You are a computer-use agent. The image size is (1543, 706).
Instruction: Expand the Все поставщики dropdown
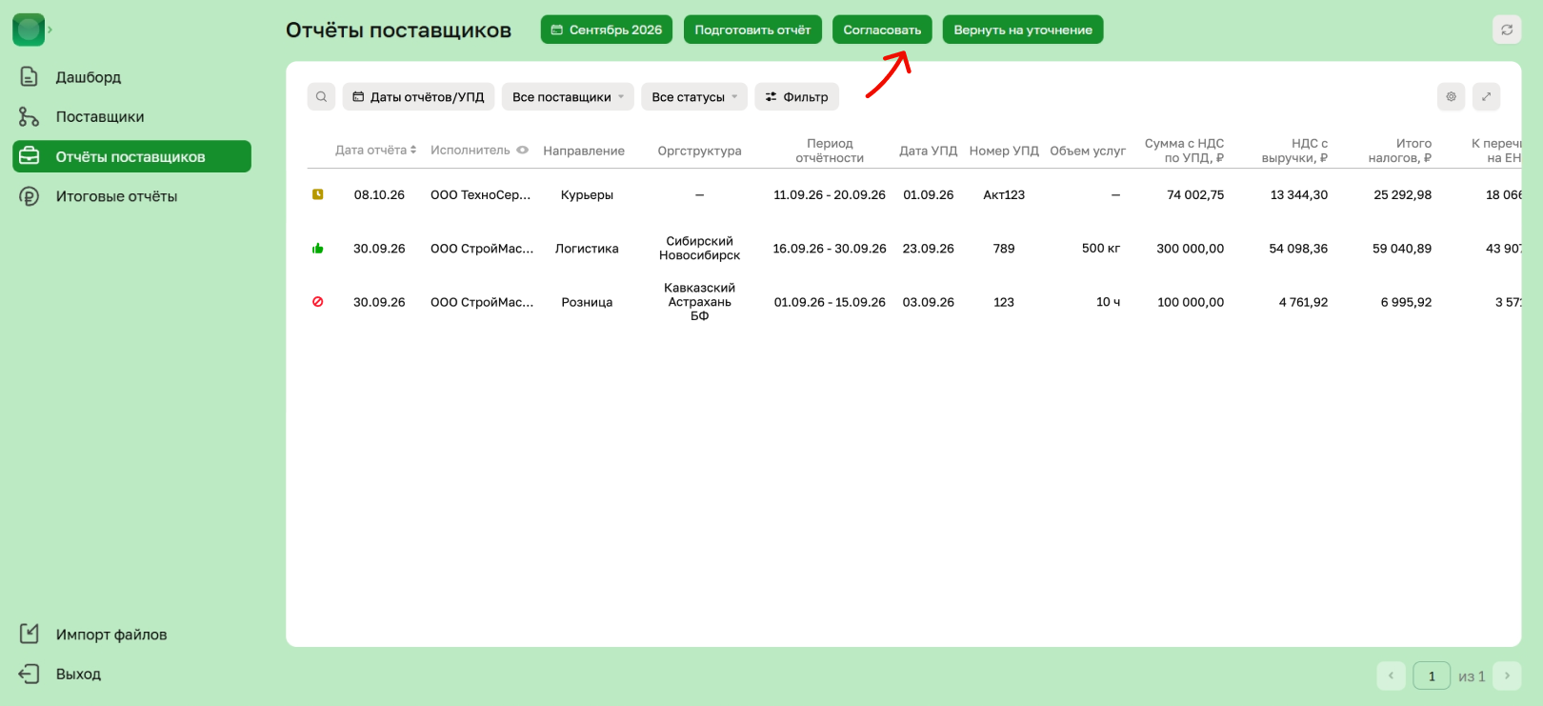click(x=568, y=96)
